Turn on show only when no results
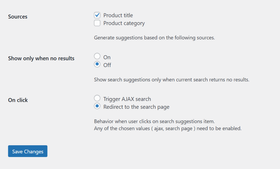 pos(97,56)
